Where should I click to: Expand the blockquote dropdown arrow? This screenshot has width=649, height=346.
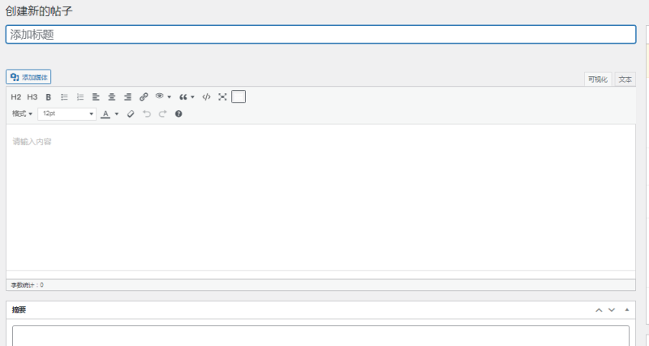(x=192, y=97)
